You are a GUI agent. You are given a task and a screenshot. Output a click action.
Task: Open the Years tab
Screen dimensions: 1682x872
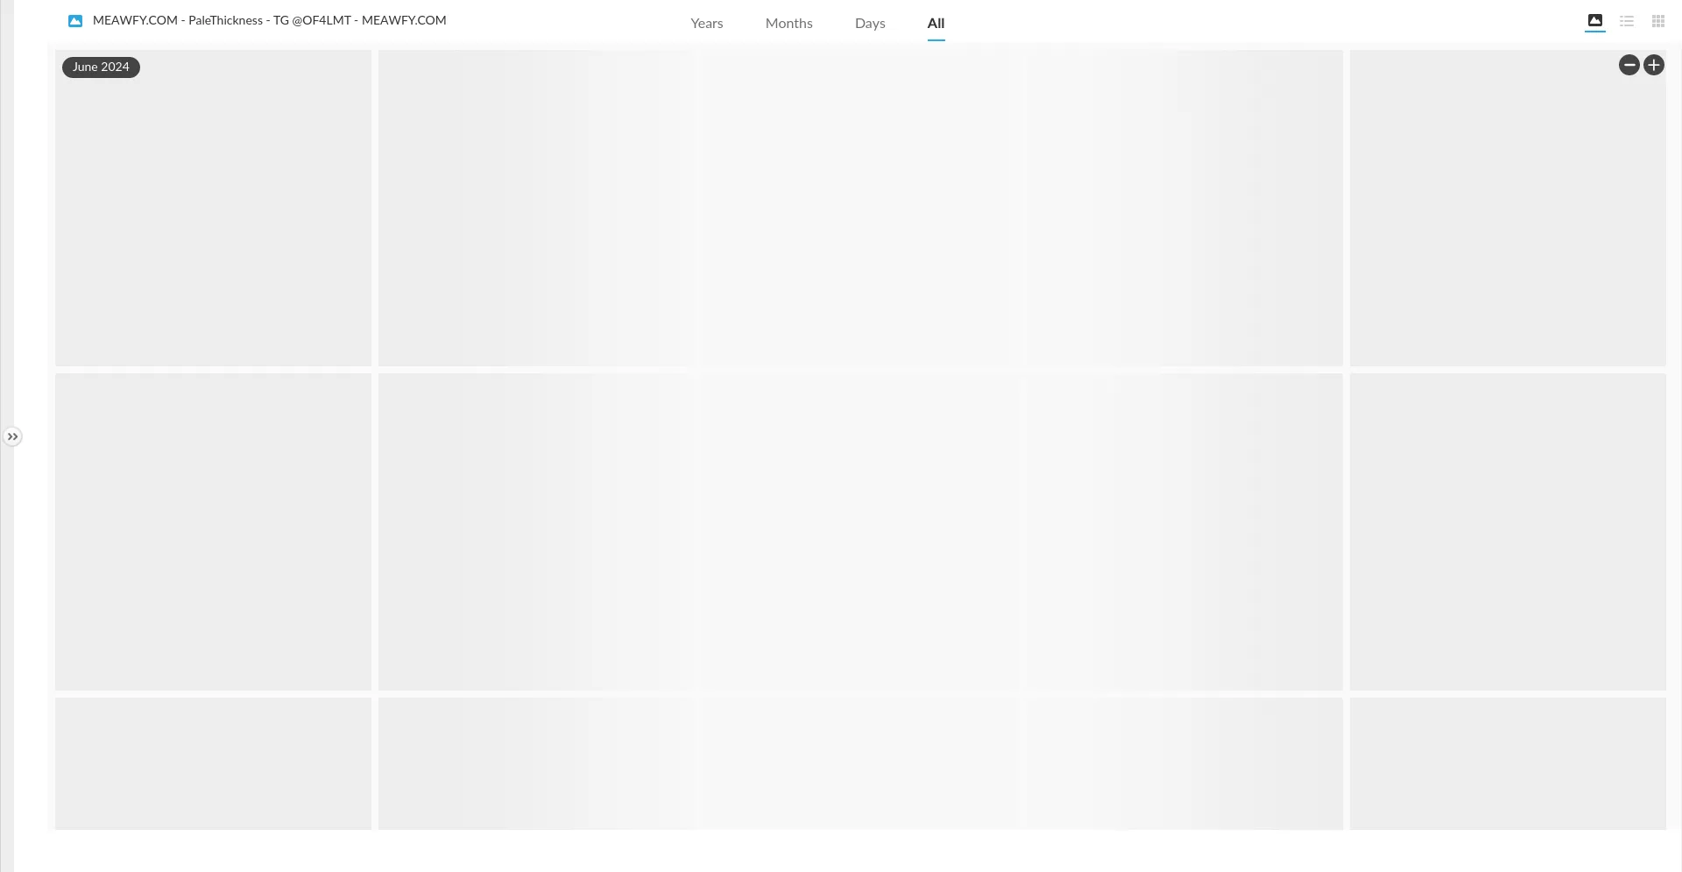click(x=706, y=24)
